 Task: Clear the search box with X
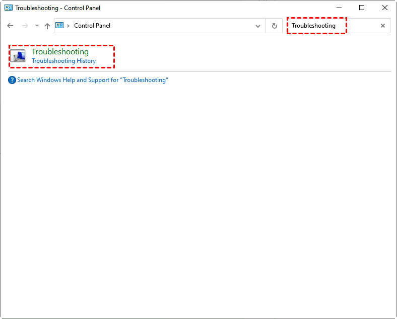pyautogui.click(x=383, y=26)
